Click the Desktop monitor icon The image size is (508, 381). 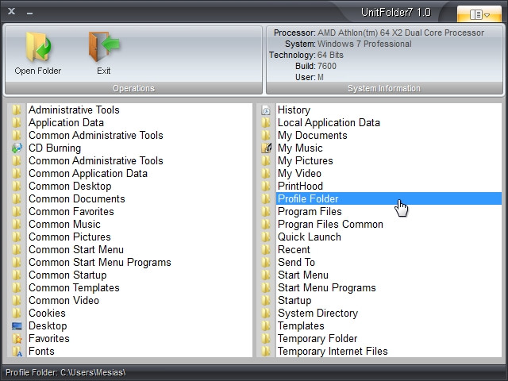point(17,326)
